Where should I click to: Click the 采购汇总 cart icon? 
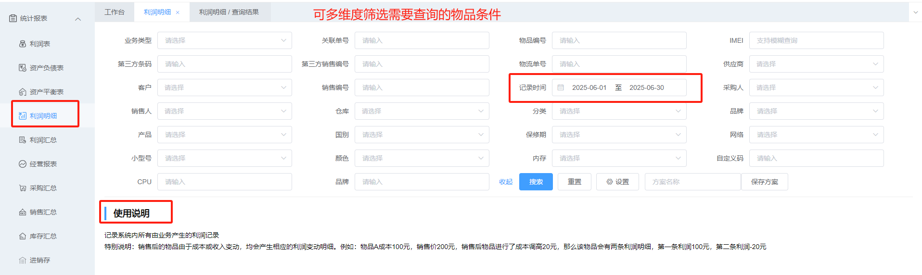pyautogui.click(x=23, y=188)
